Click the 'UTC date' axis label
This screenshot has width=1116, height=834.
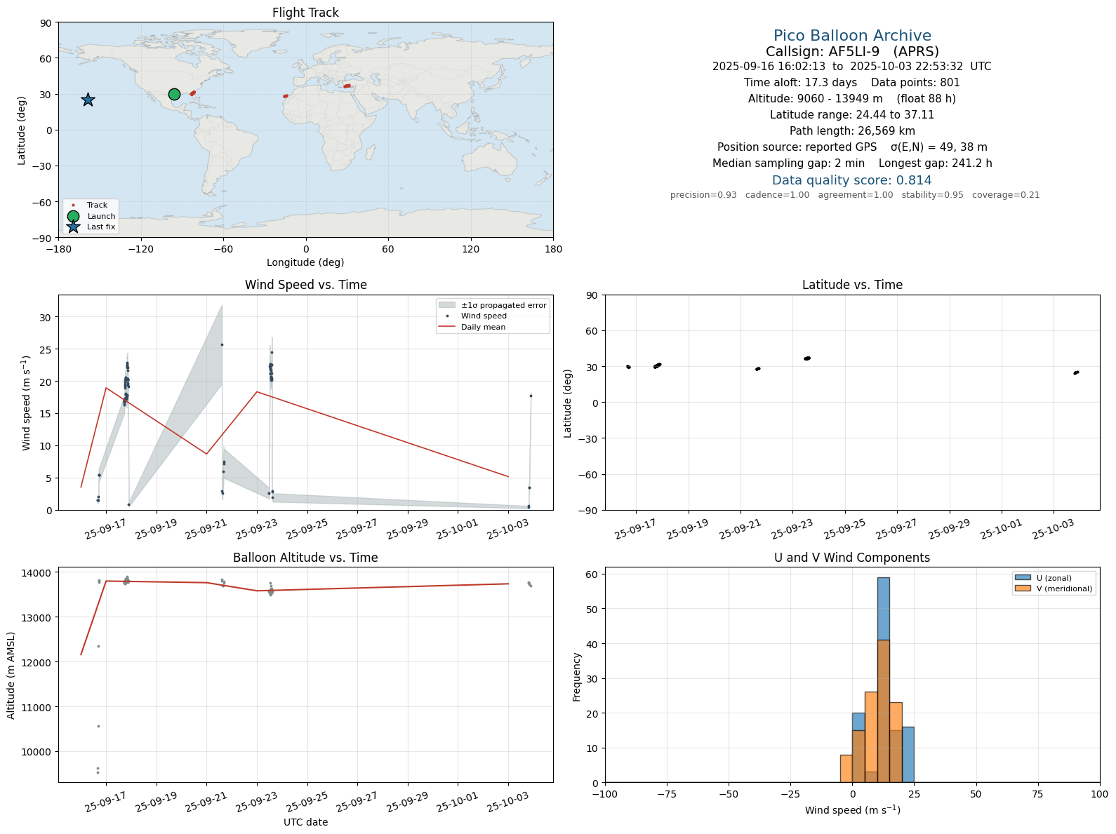click(305, 822)
